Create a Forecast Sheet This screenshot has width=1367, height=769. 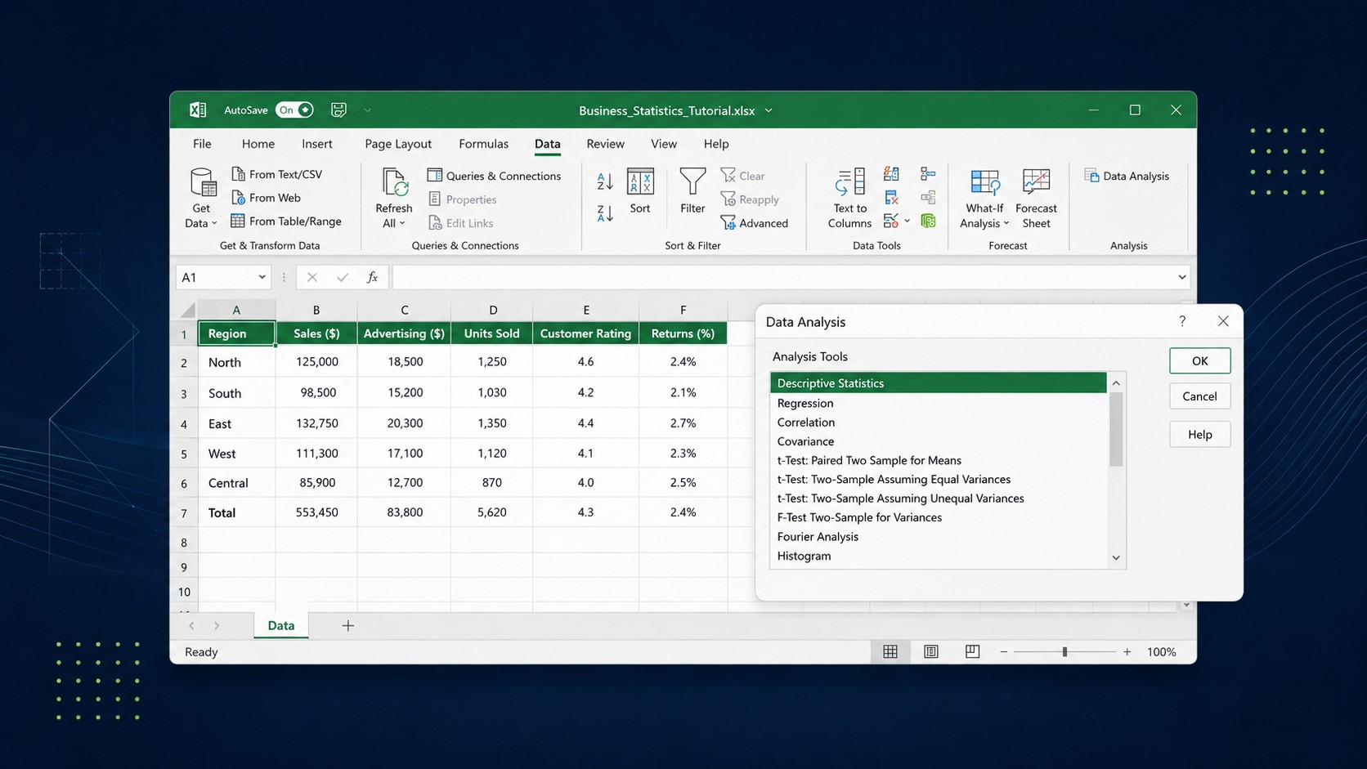[1036, 199]
